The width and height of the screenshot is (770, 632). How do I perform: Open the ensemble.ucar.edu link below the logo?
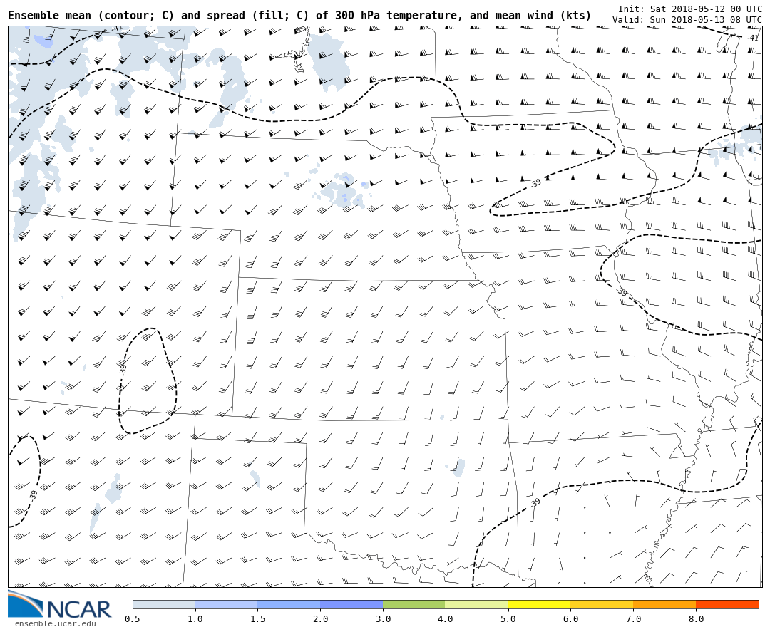56,624
